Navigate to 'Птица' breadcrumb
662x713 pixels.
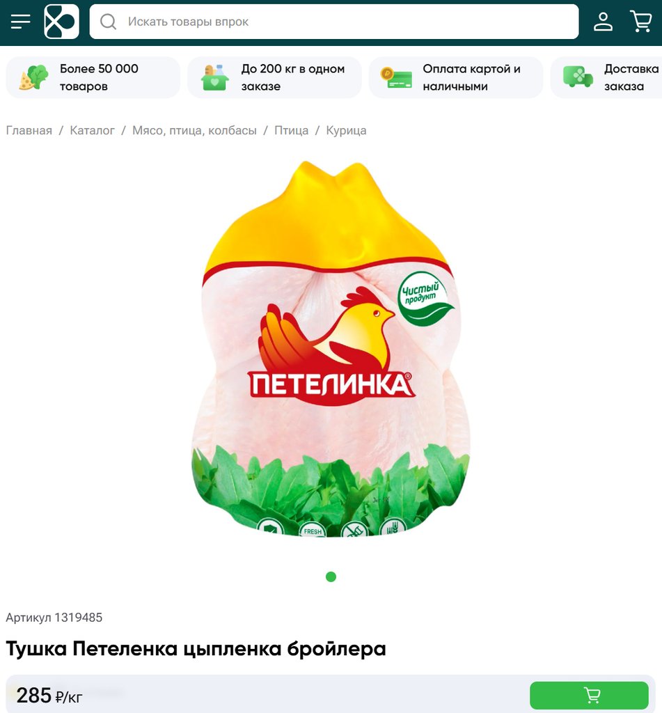pos(292,130)
